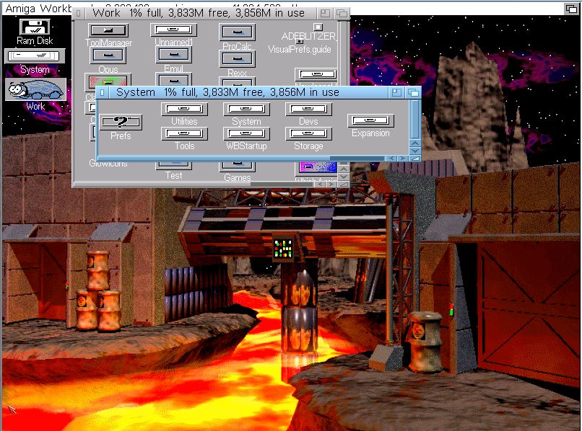Select the Games drawer in Work window
This screenshot has height=431, width=582.
click(237, 166)
